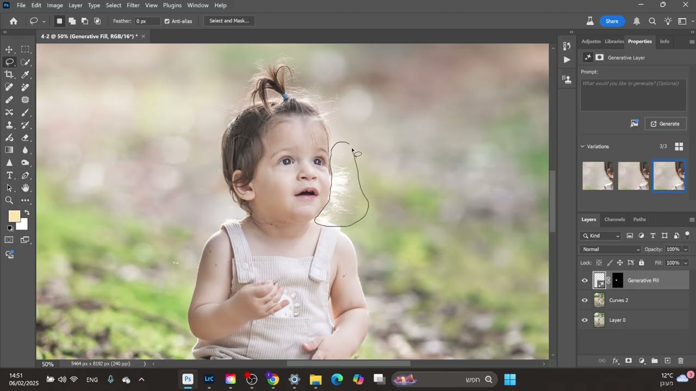Select the Crop tool
Viewport: 696px width, 391px height.
[9, 74]
